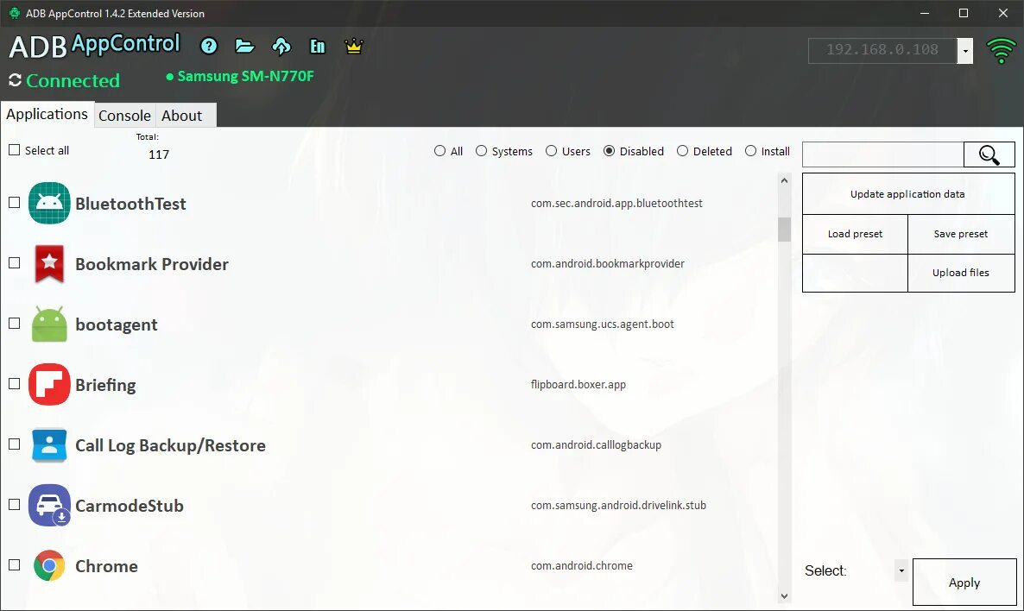The width and height of the screenshot is (1024, 611).
Task: Select the All filter radio button
Action: tap(439, 151)
